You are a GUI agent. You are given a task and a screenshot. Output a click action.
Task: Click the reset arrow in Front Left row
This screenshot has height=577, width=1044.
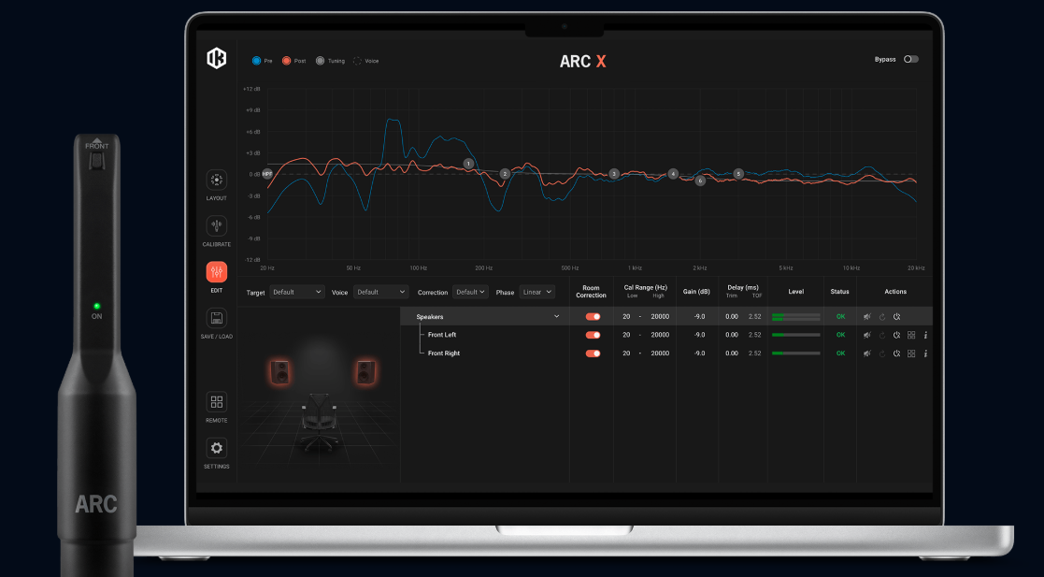pos(882,335)
